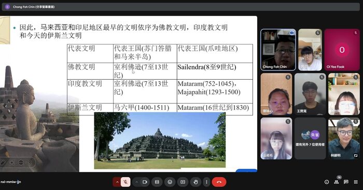Select 王閔寬's video tile
This screenshot has width=363, height=190.
coord(310,94)
